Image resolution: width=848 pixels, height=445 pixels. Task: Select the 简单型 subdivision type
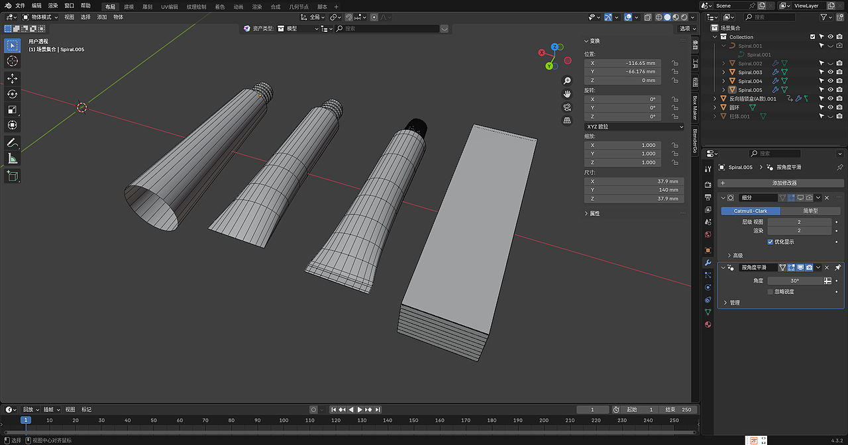click(810, 211)
